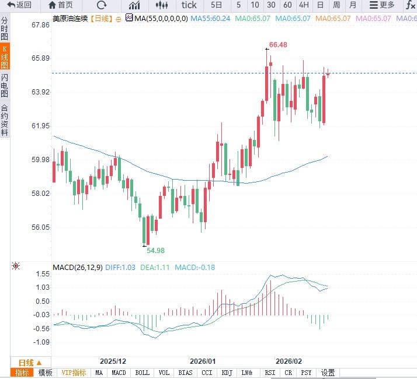Click the 66.48 high price marker
The image size is (417, 379).
(x=278, y=45)
